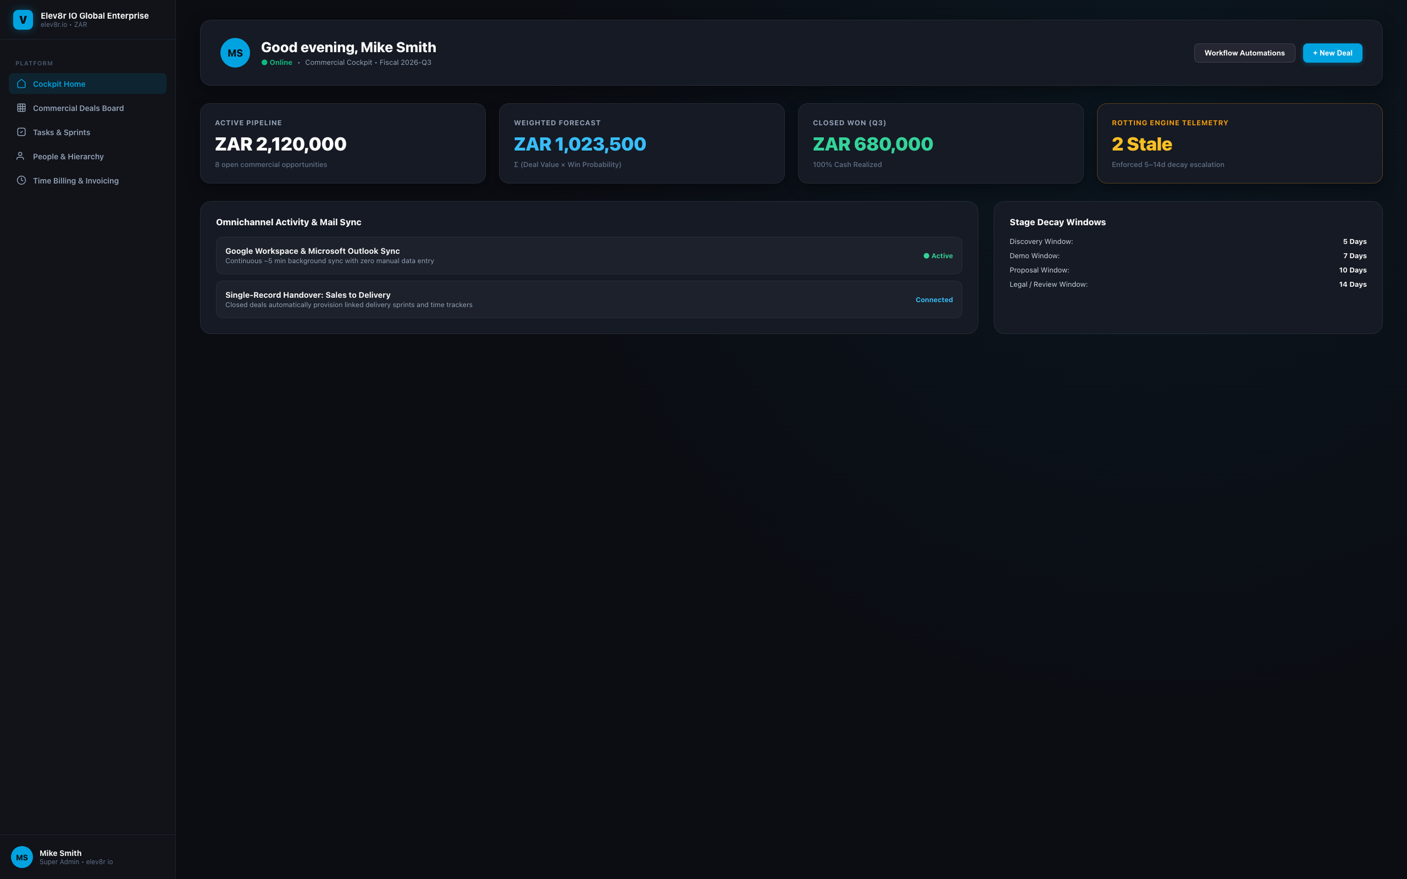1407x879 pixels.
Task: Click Good evening, Mike Smith greeting
Action: point(348,47)
